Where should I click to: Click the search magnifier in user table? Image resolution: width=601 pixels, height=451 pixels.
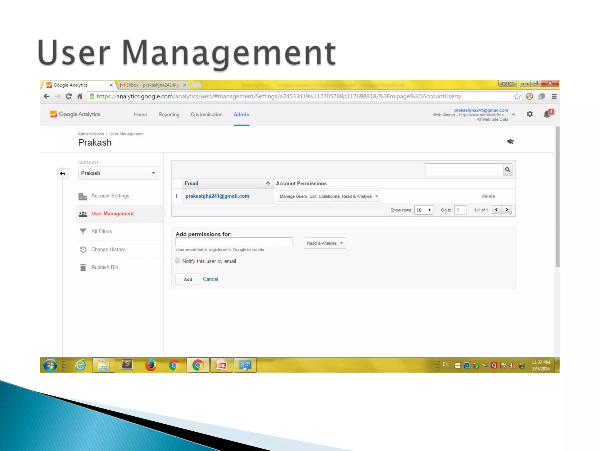point(507,170)
